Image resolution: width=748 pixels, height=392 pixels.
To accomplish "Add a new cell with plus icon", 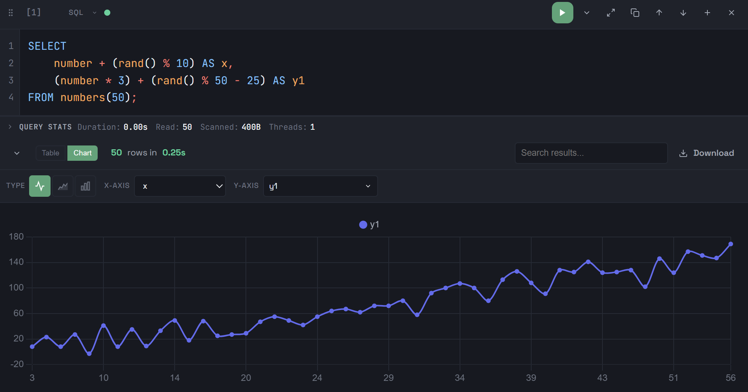I will [x=707, y=13].
